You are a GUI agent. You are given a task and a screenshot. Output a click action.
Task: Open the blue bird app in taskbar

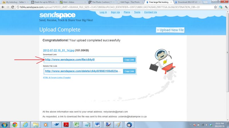pos(56,125)
